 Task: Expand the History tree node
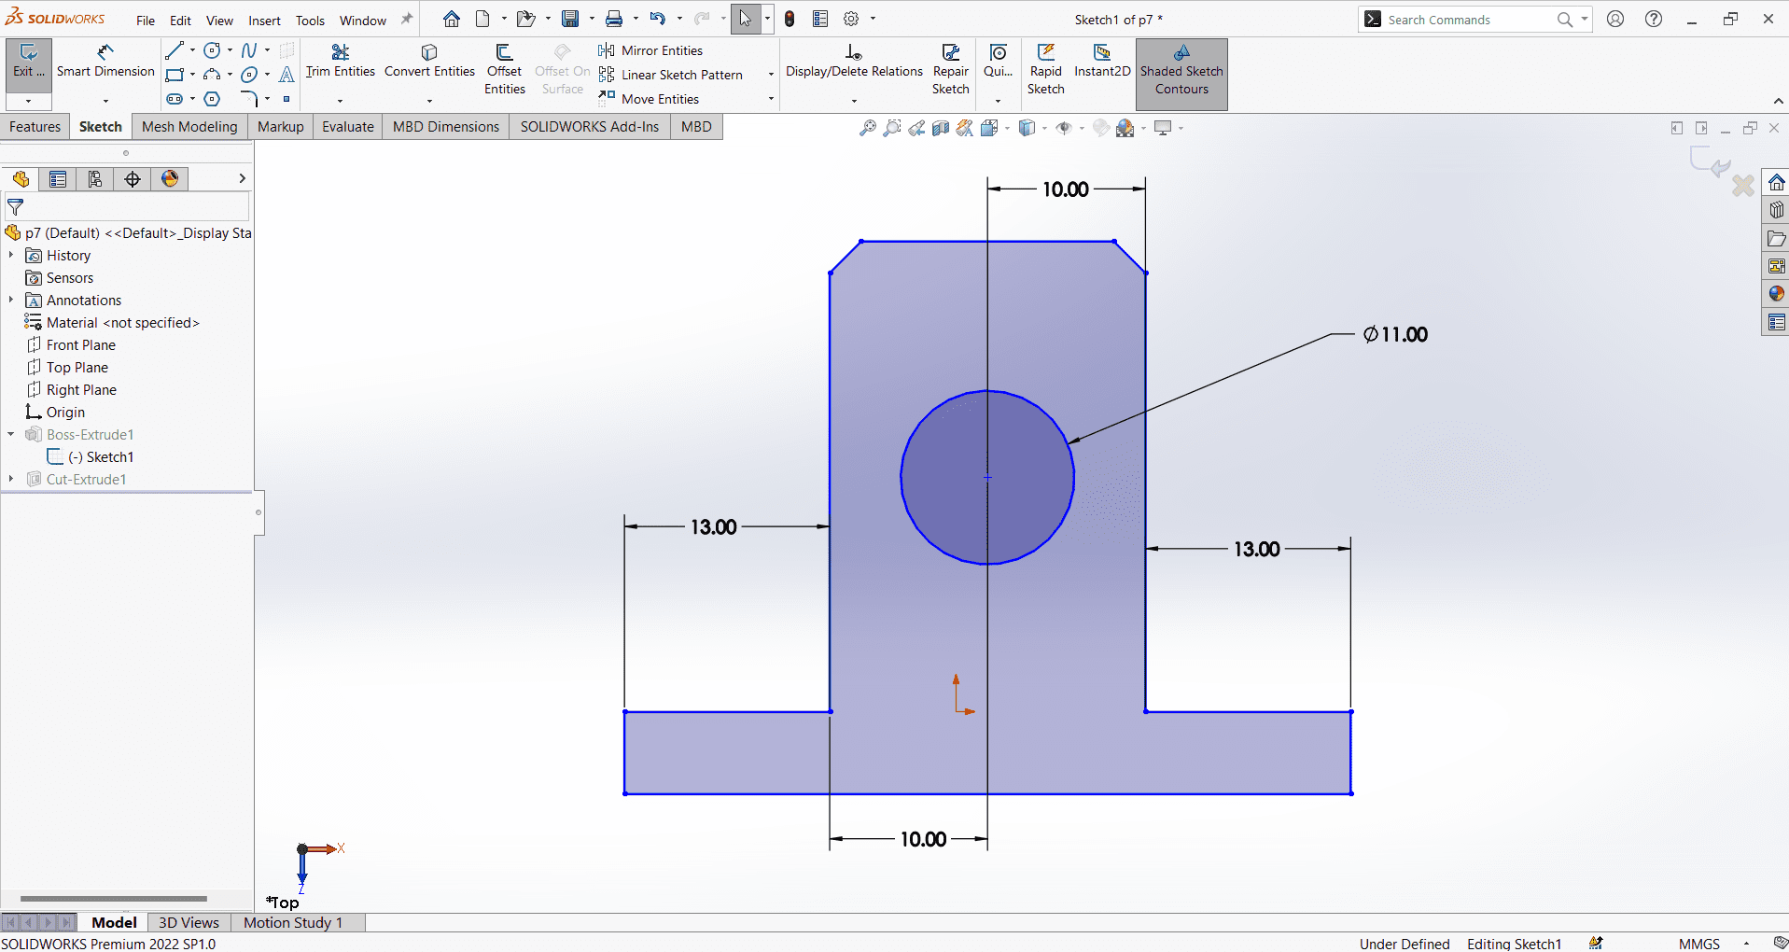(x=11, y=255)
